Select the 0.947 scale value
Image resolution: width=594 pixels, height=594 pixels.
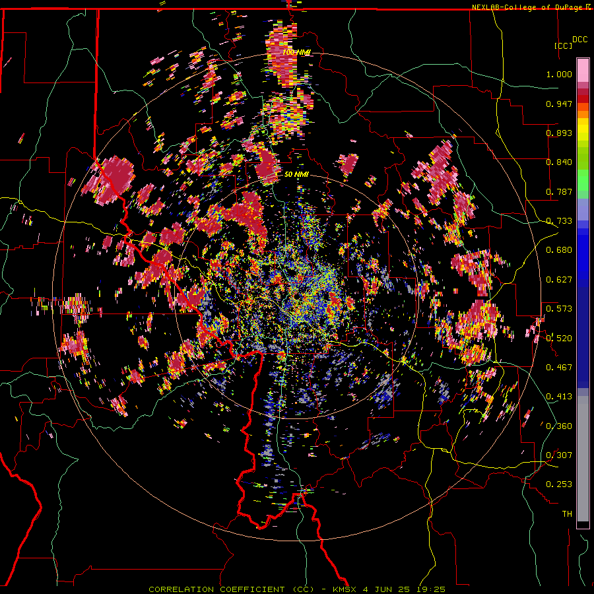click(559, 104)
